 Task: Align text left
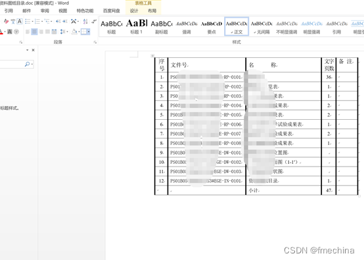click(x=28, y=32)
